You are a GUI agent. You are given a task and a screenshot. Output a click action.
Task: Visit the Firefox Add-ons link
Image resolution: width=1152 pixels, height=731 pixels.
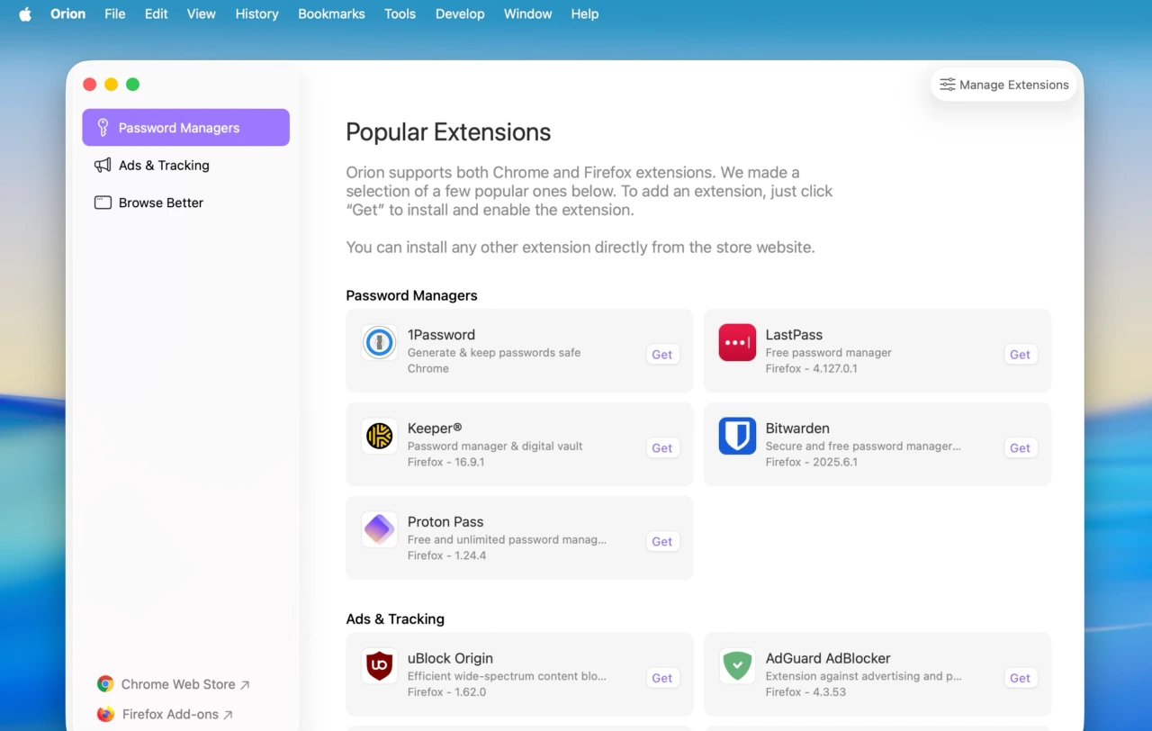pyautogui.click(x=169, y=715)
